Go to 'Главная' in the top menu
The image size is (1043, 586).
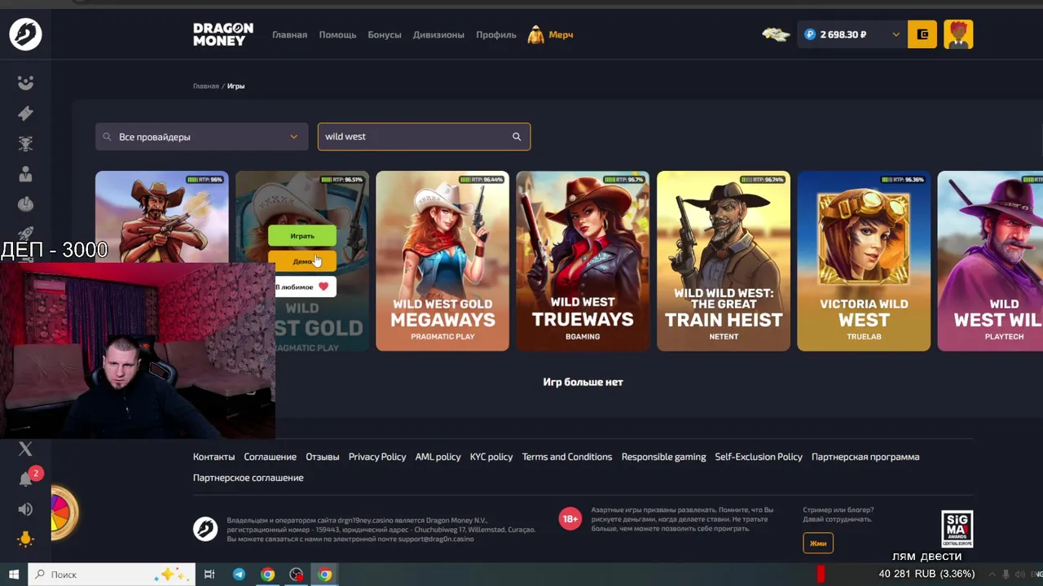click(289, 35)
